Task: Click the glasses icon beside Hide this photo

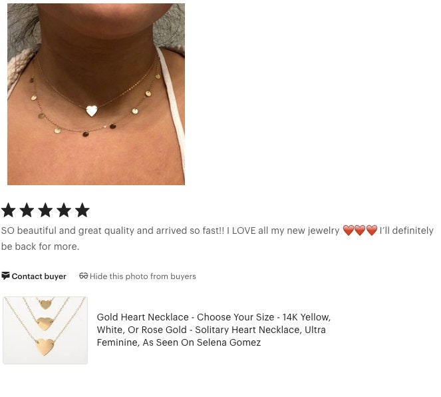Action: (84, 276)
